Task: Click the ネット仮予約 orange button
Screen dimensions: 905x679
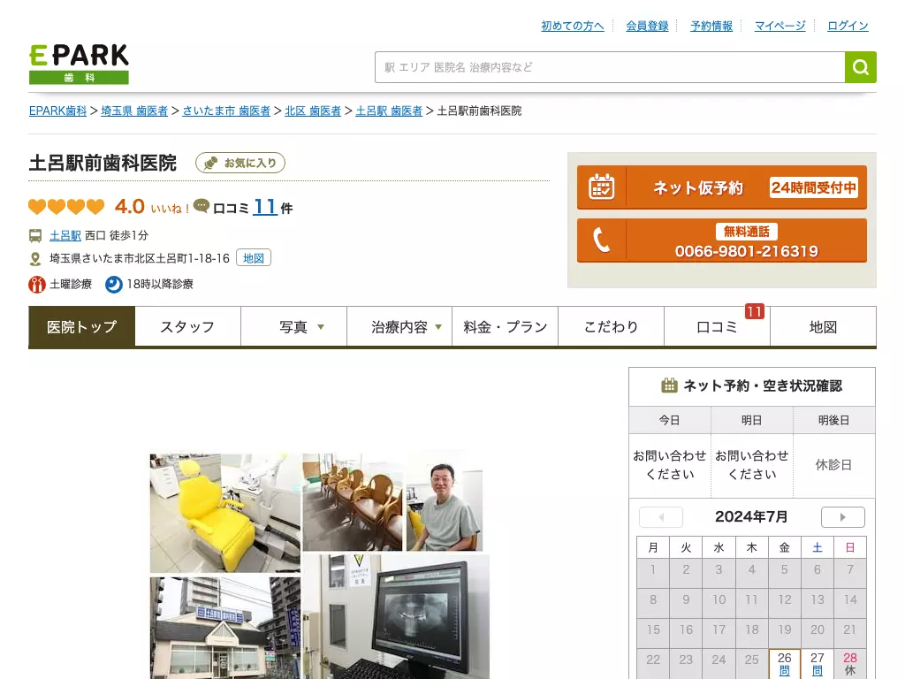Action: point(722,187)
